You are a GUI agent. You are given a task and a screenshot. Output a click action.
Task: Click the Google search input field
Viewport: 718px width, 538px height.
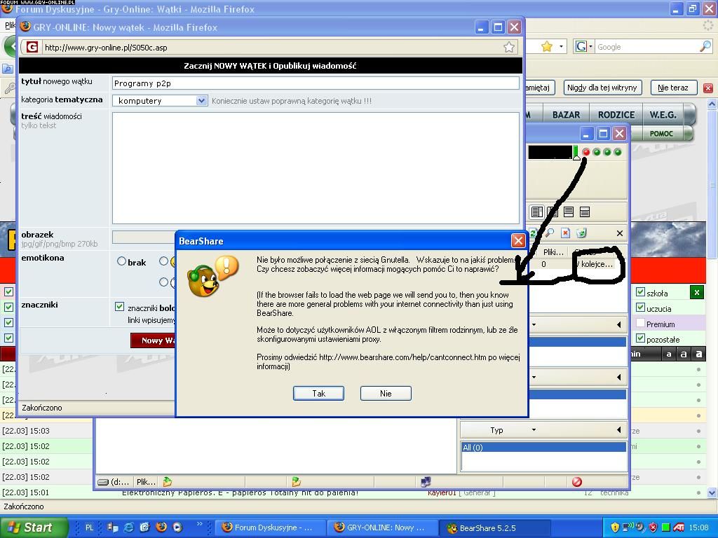647,47
